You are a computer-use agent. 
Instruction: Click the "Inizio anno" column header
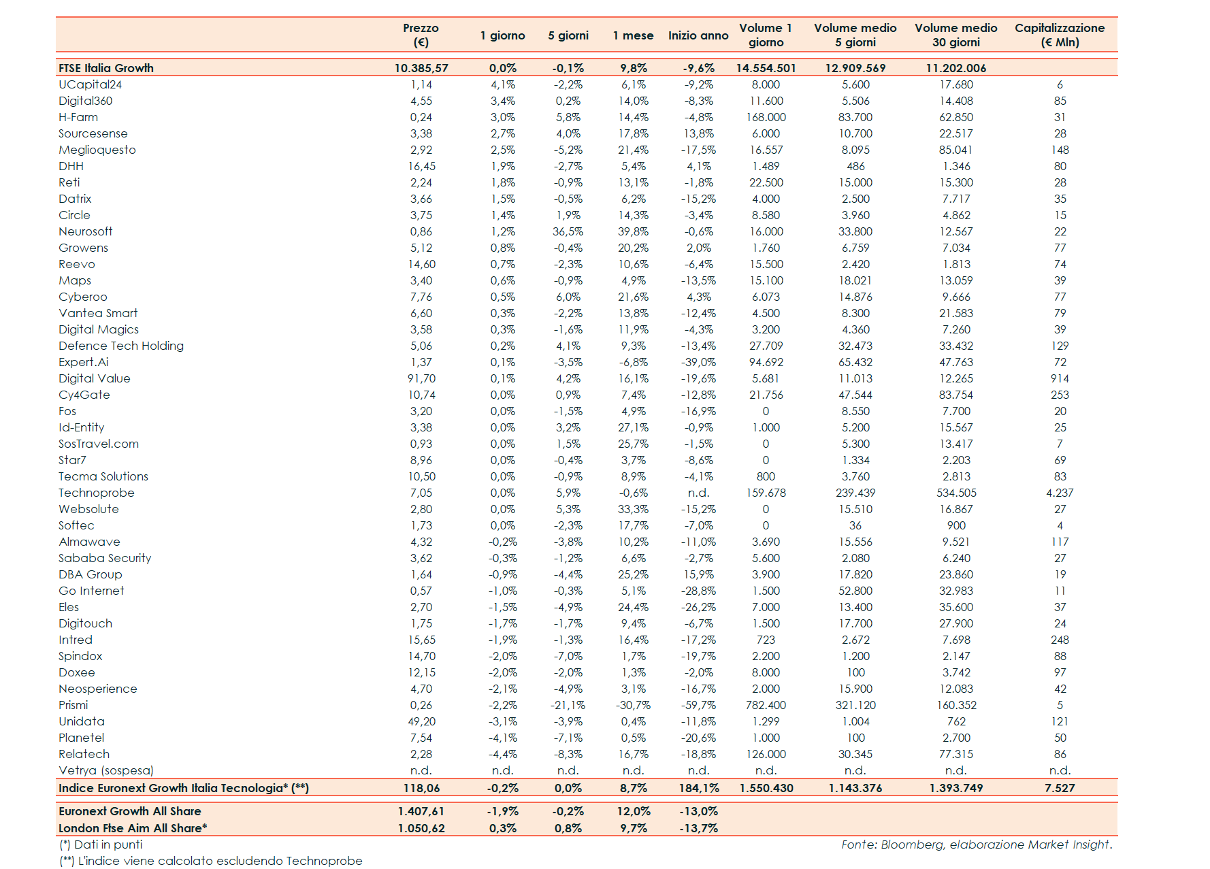coord(698,35)
